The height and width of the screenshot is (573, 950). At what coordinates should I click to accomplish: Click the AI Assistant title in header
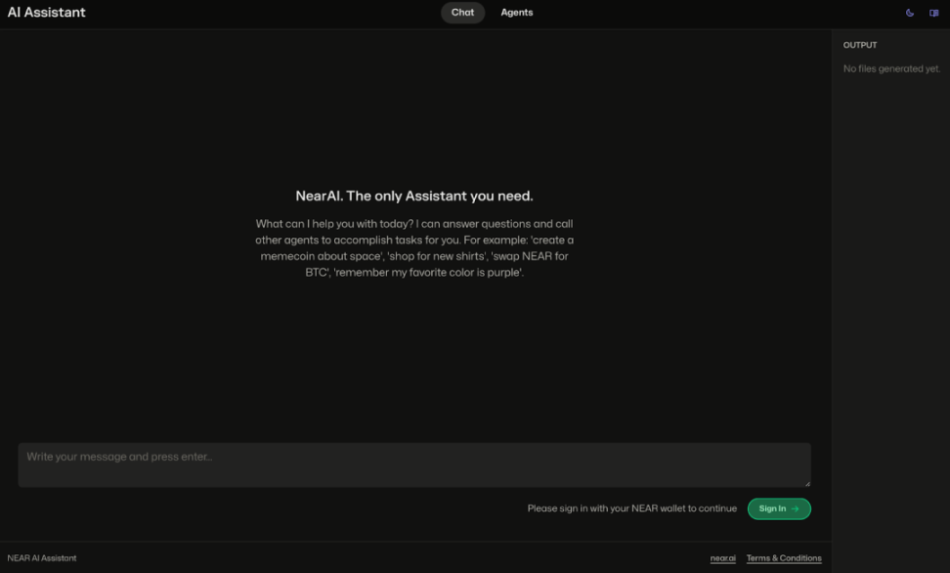[46, 13]
